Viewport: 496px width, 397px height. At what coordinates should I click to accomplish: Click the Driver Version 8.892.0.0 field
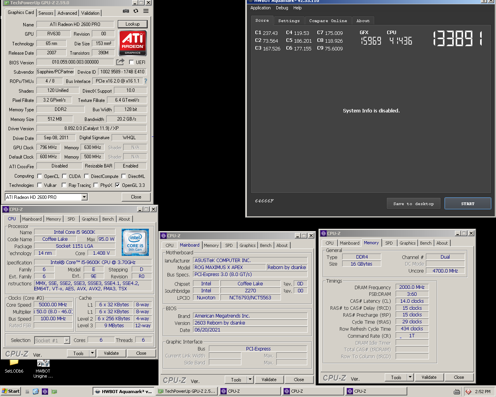tap(91, 128)
